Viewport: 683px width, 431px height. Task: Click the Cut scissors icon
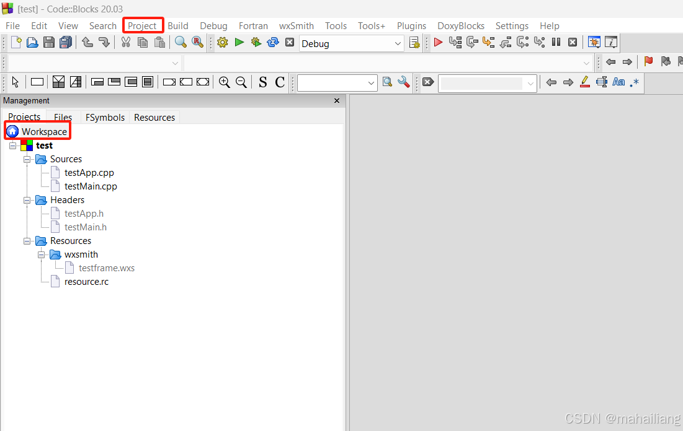126,42
